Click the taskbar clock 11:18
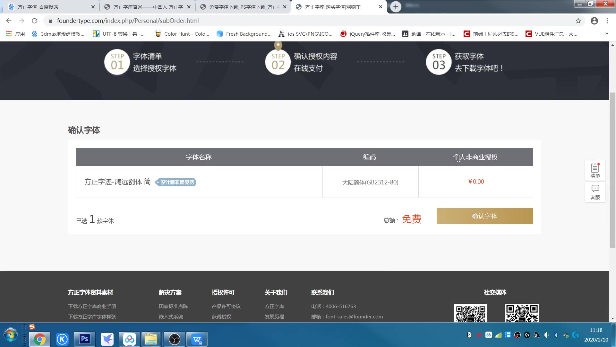 pos(596,330)
